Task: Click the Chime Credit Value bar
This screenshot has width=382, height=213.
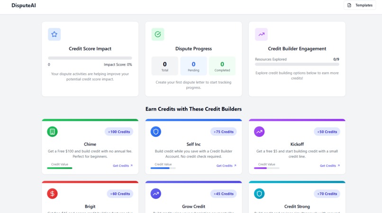Action: click(60, 168)
